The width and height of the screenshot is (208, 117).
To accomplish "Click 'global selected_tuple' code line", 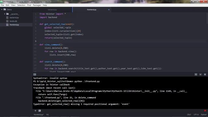I will pos(58,28).
